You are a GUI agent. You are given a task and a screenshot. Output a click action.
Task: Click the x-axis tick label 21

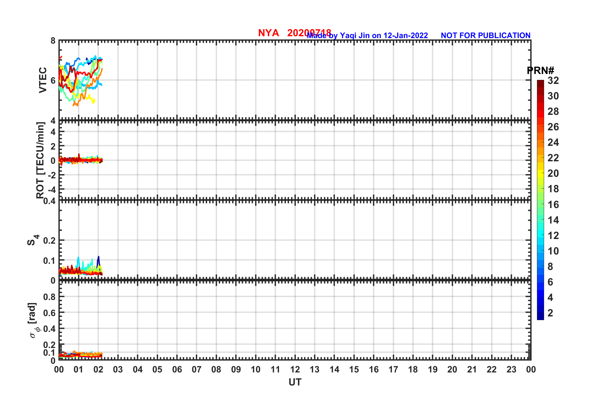[472, 369]
